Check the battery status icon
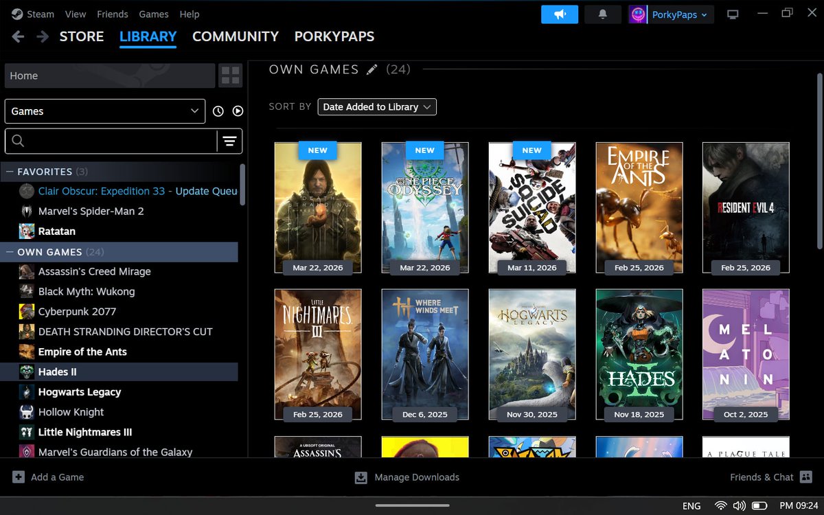This screenshot has height=515, width=824. tap(759, 506)
